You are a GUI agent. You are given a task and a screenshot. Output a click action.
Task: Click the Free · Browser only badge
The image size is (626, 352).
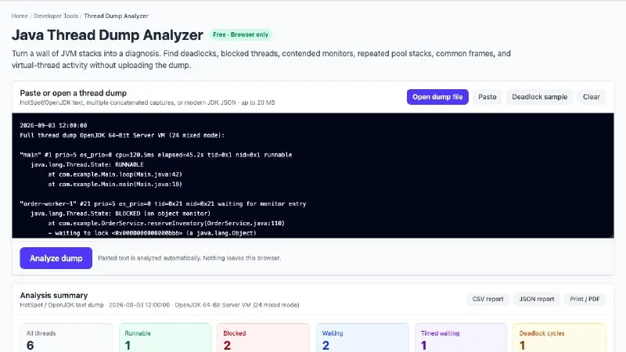[x=241, y=34]
